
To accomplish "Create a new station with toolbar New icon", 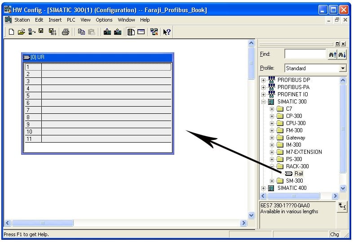I will tap(11, 32).
